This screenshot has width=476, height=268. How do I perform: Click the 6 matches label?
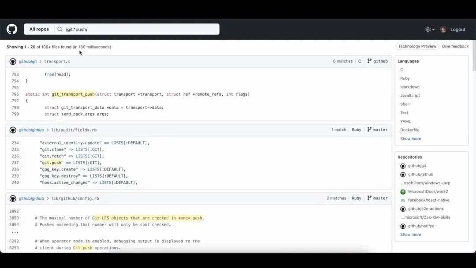pyautogui.click(x=343, y=61)
